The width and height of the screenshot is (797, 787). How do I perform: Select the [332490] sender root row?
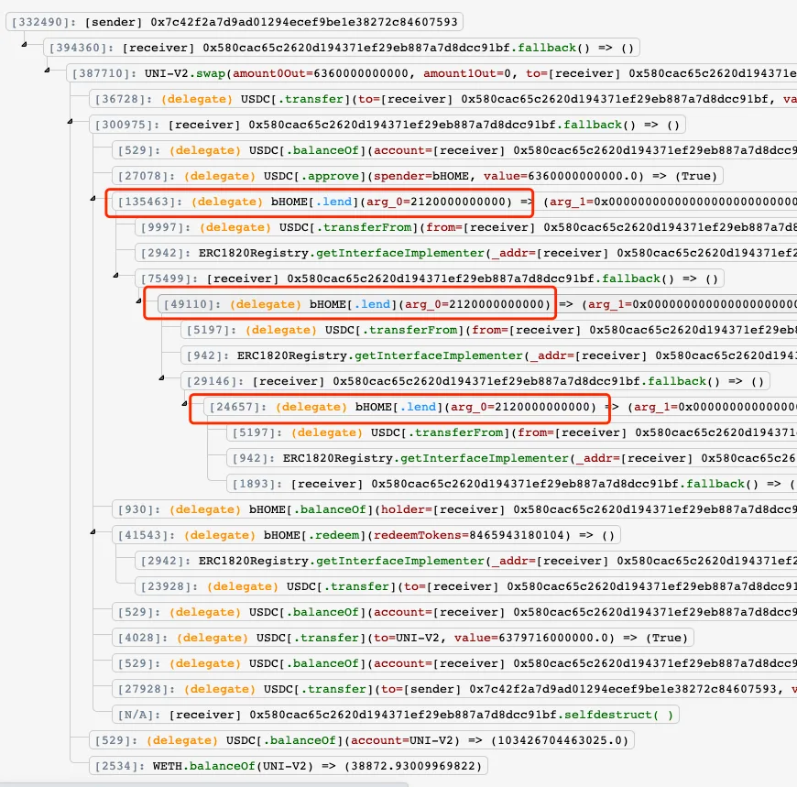tap(235, 22)
